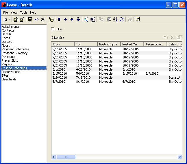Click the move-to-last arrow icon
Viewport: 187px width, 164px height.
tap(78, 19)
